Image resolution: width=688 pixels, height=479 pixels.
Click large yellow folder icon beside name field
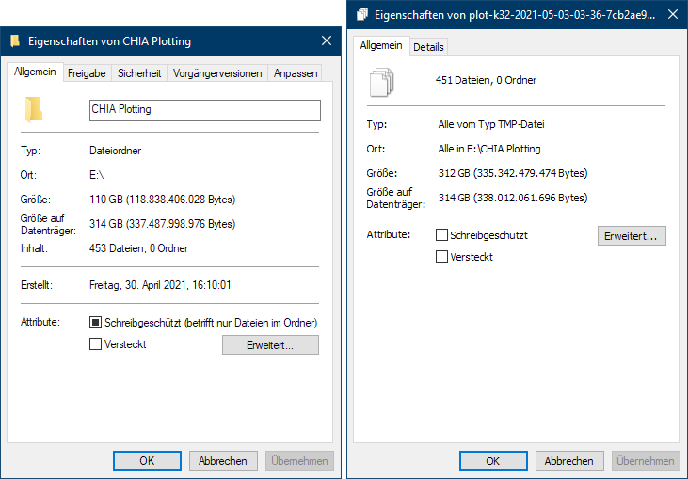[x=34, y=109]
